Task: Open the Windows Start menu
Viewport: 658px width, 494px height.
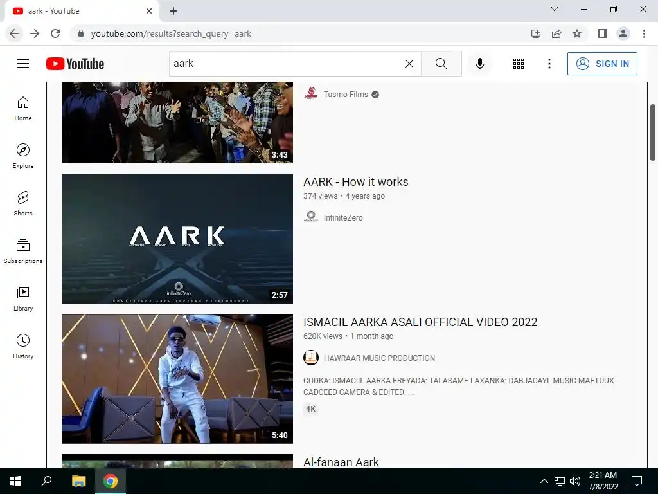Action: tap(15, 481)
